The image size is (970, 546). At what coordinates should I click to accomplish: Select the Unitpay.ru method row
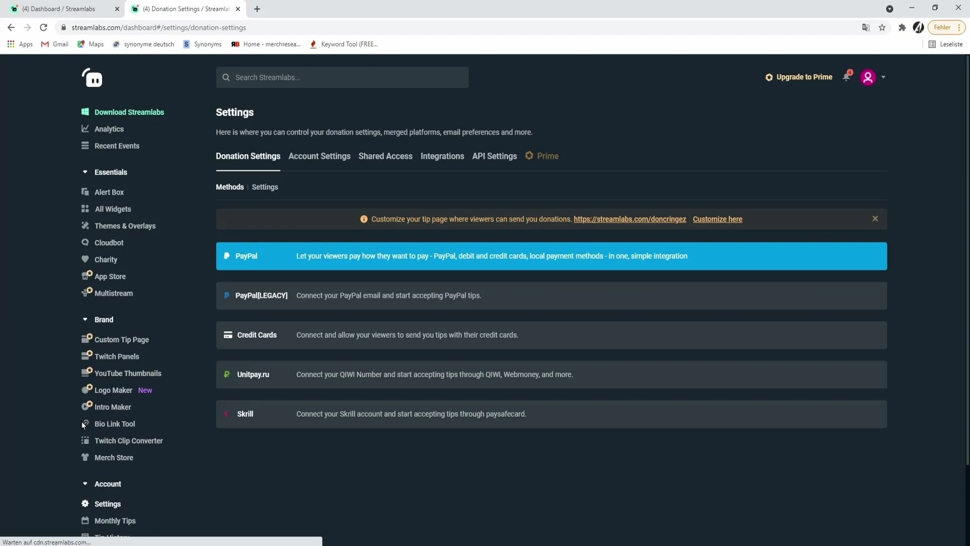551,375
